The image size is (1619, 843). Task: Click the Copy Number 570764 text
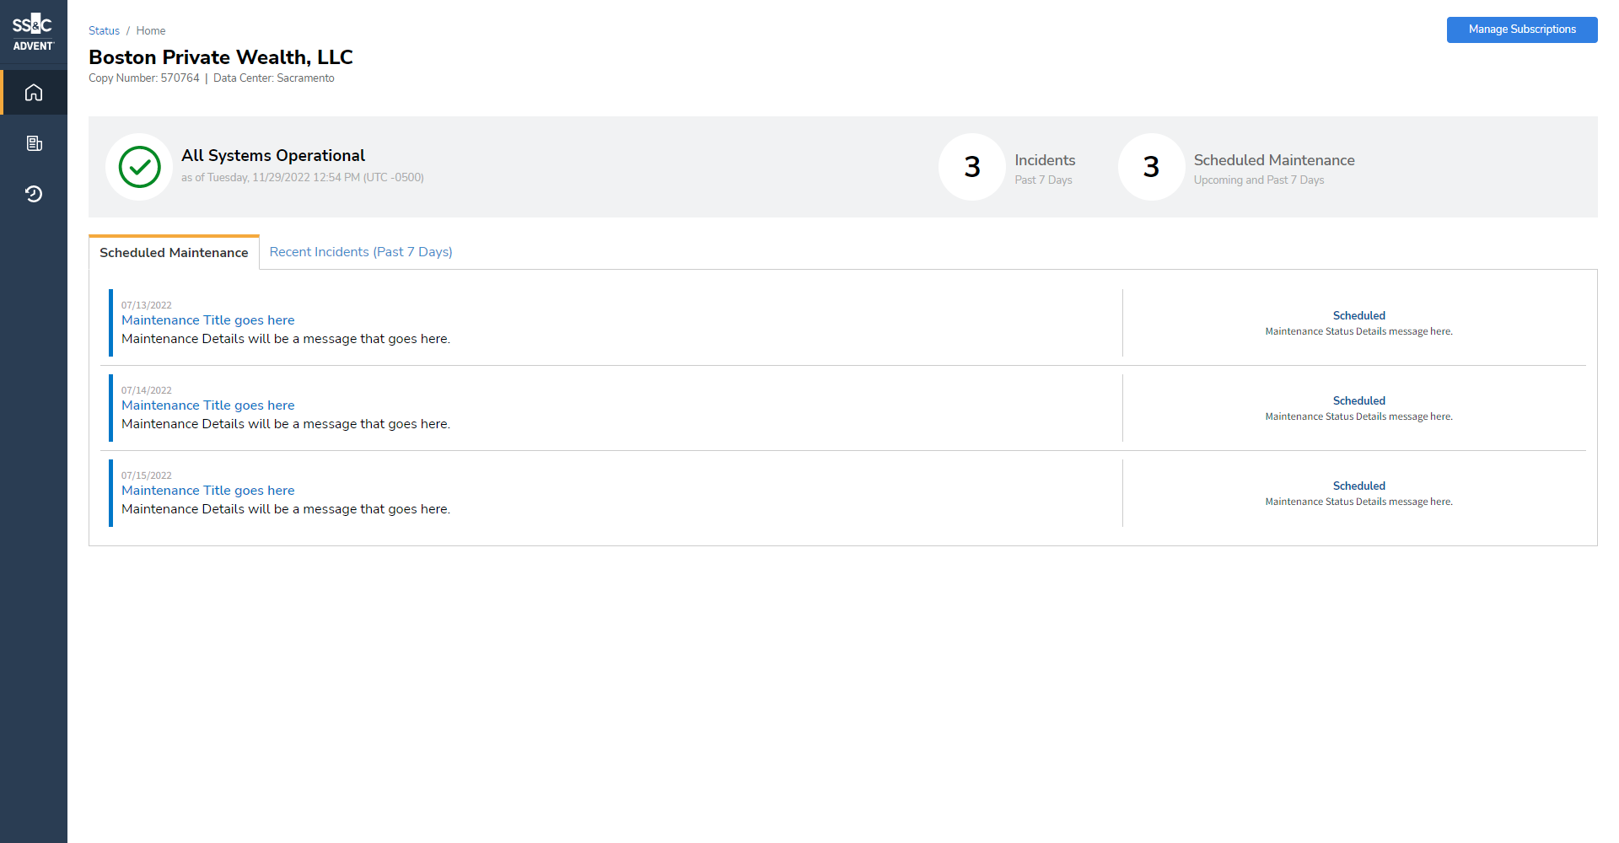click(143, 78)
